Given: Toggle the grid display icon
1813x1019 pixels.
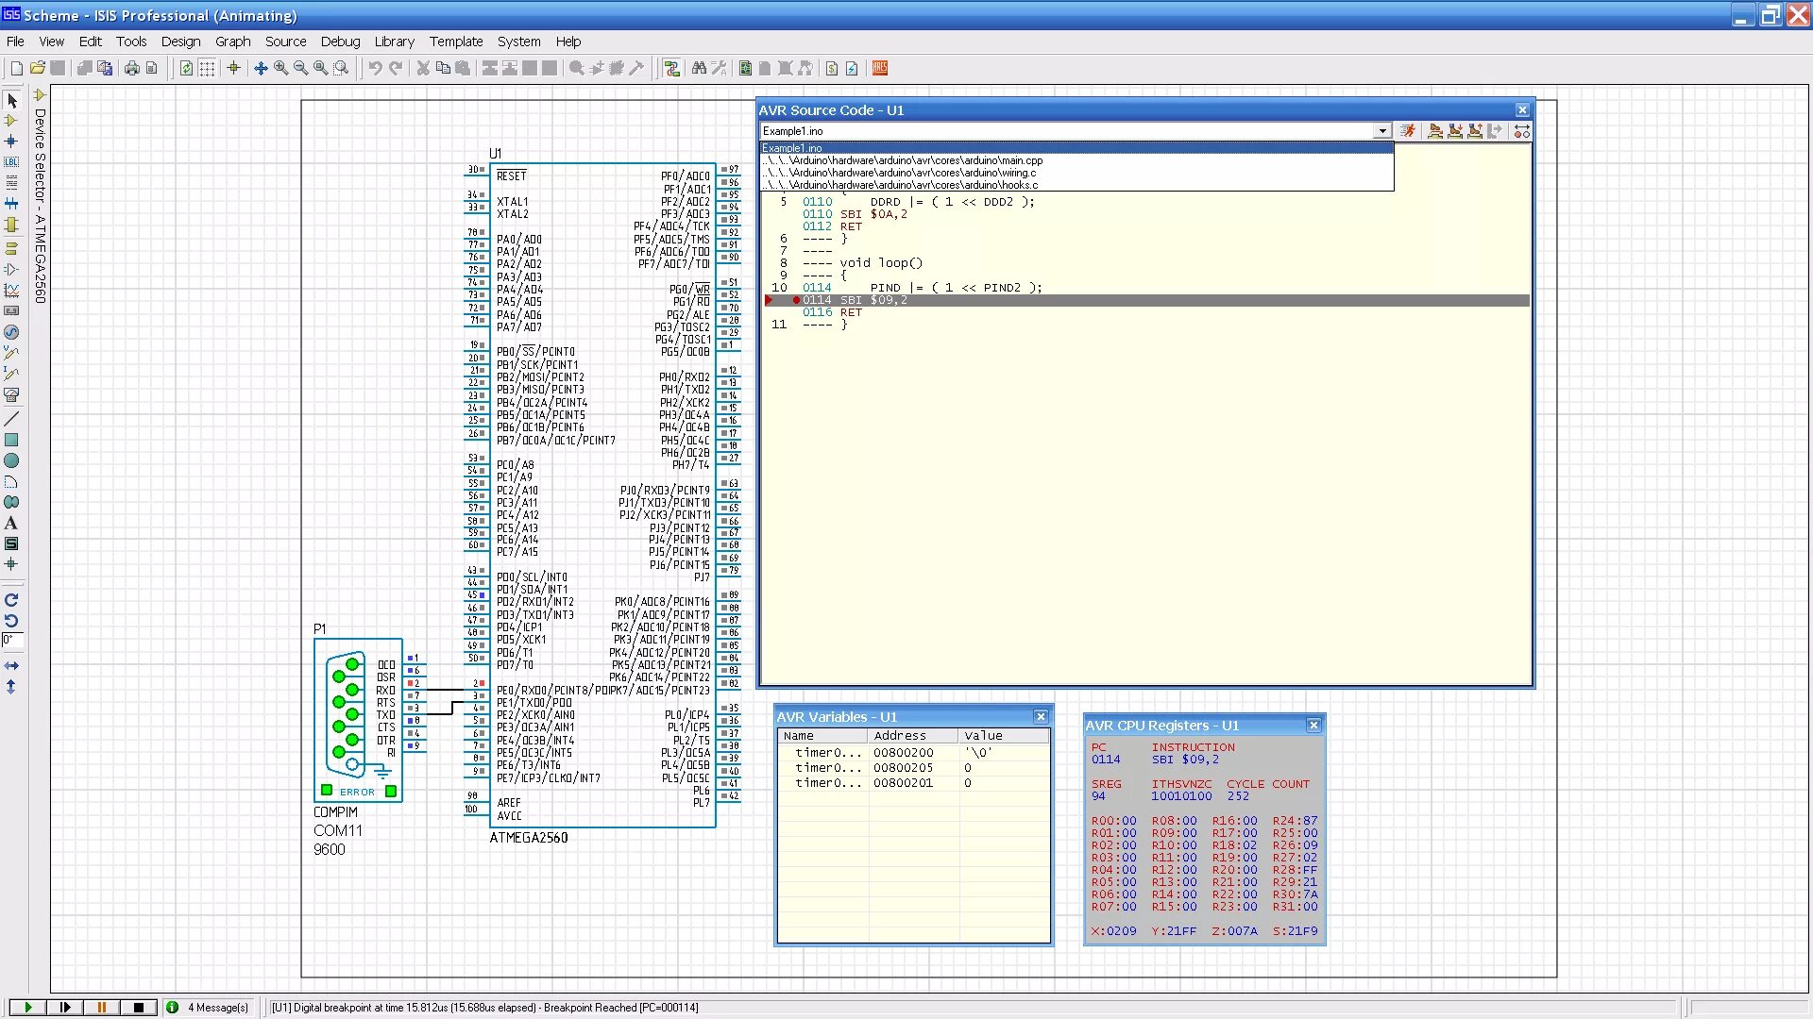Looking at the screenshot, I should coord(207,68).
